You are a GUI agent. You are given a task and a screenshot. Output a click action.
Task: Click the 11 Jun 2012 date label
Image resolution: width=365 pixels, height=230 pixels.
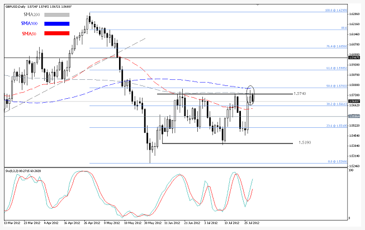172,223
